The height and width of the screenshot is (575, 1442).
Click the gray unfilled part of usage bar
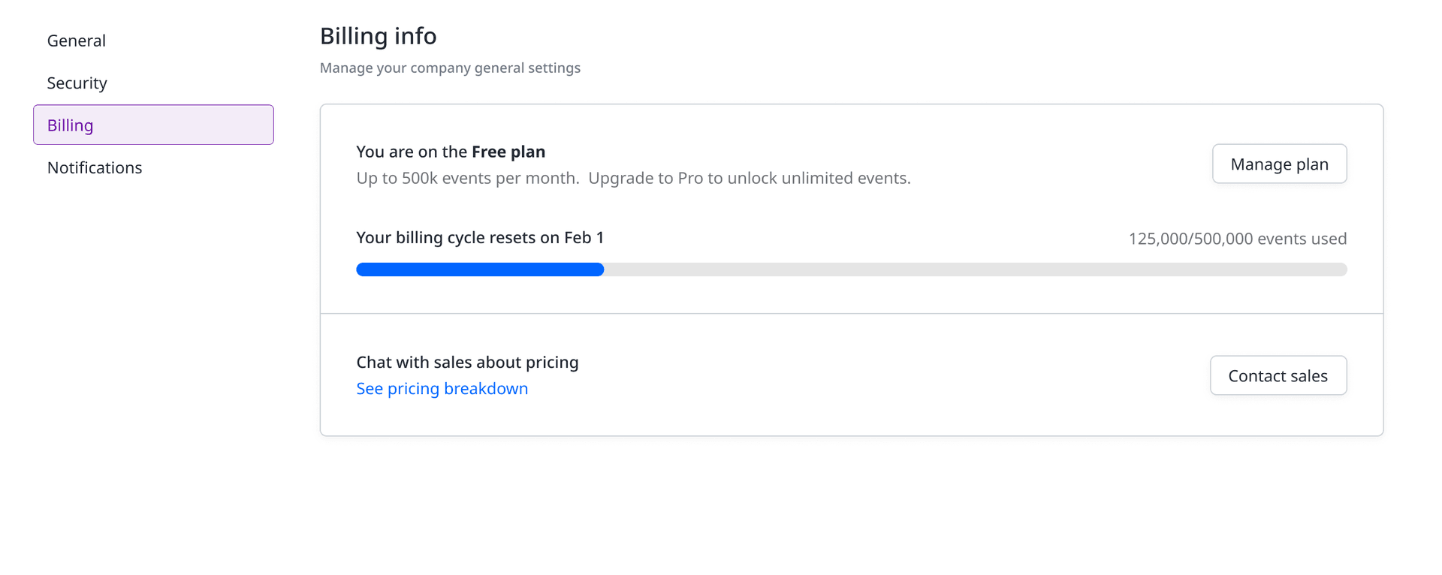pos(975,269)
